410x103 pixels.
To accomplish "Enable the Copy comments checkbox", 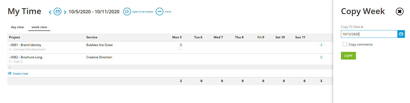I will (345, 44).
